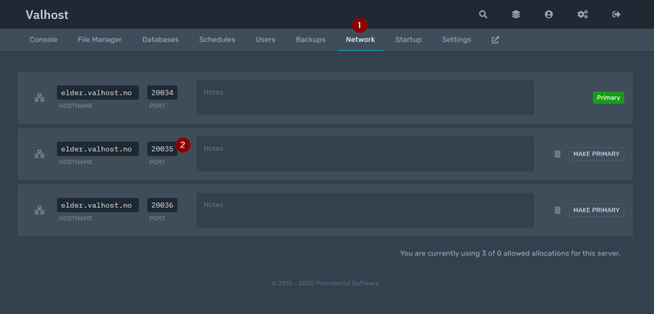Delete the port 20035 allocation via trash icon
This screenshot has width=654, height=314.
click(x=558, y=154)
